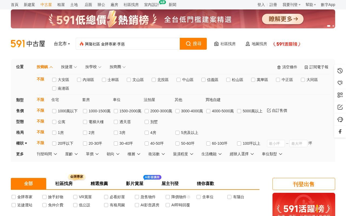Open the 屋齡 dropdown
Screen dimensions: 346x216
[71, 154]
